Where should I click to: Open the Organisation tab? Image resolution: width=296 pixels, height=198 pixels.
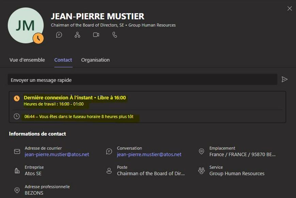click(x=95, y=60)
